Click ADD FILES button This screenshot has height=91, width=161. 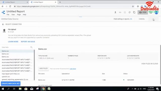(x=44, y=69)
